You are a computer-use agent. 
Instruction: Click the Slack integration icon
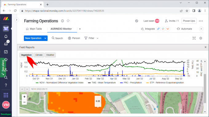163,29
